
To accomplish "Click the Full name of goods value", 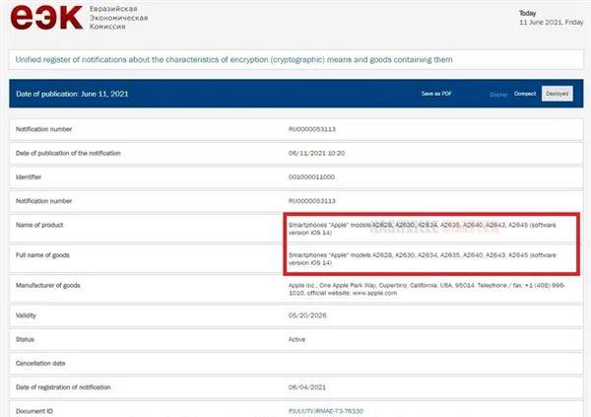I will 423,259.
